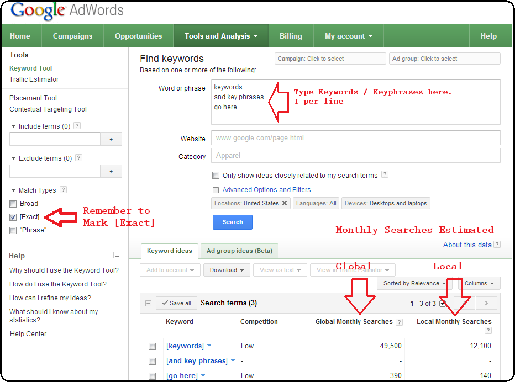Screen dimensions: 515x382
Task: Go to next page of search terms
Action: 486,303
